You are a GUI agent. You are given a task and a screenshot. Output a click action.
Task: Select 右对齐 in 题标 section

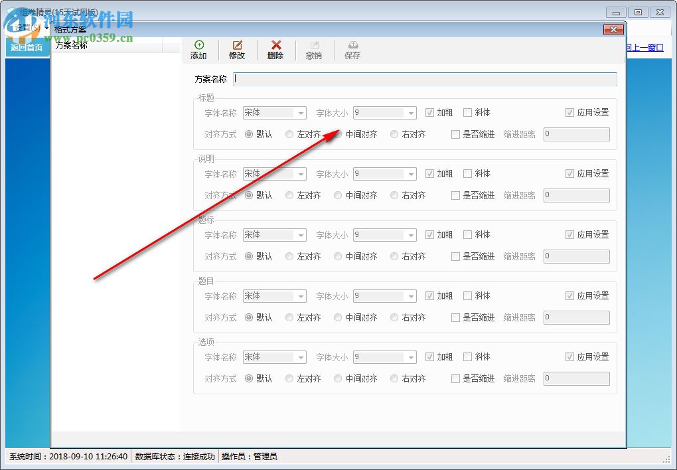(x=394, y=256)
